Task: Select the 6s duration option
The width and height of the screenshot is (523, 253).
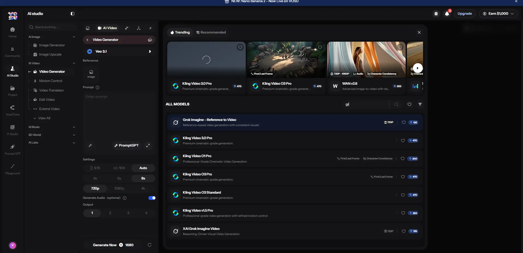Action: 119,178
